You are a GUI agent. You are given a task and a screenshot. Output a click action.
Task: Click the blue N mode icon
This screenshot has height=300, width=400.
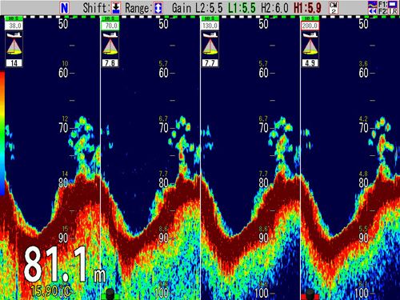pyautogui.click(x=65, y=8)
